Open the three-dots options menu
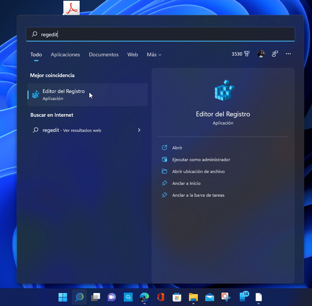Screen dimensions: 312x306 [288, 54]
